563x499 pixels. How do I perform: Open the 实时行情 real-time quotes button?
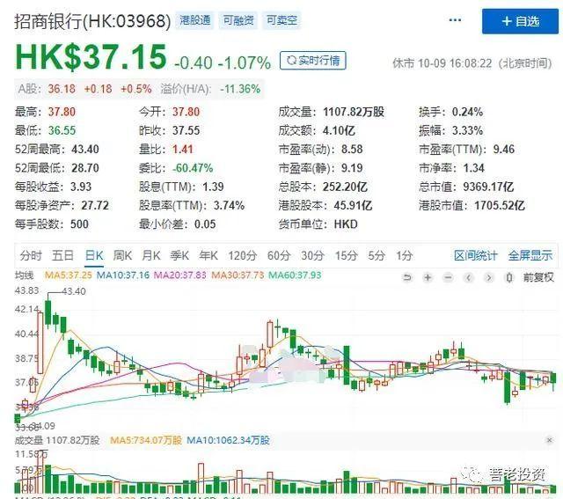tap(313, 61)
